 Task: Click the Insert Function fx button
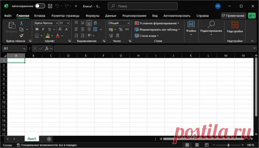coord(47,49)
